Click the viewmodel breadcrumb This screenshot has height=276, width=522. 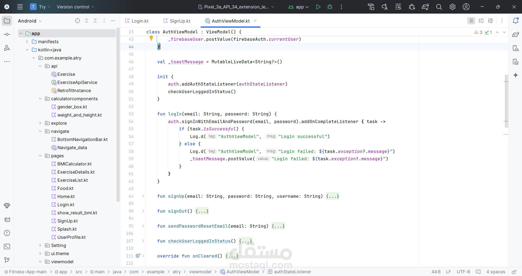coord(200,272)
